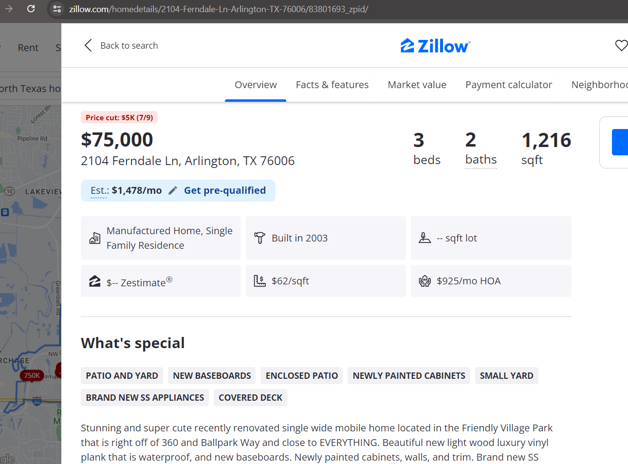
Task: Click the Zestimate house icon
Action: click(94, 281)
